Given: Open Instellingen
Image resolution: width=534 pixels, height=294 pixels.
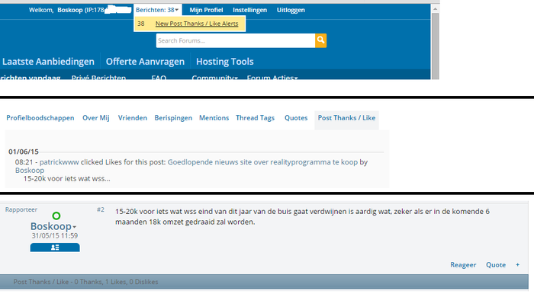Looking at the screenshot, I should coord(249,10).
